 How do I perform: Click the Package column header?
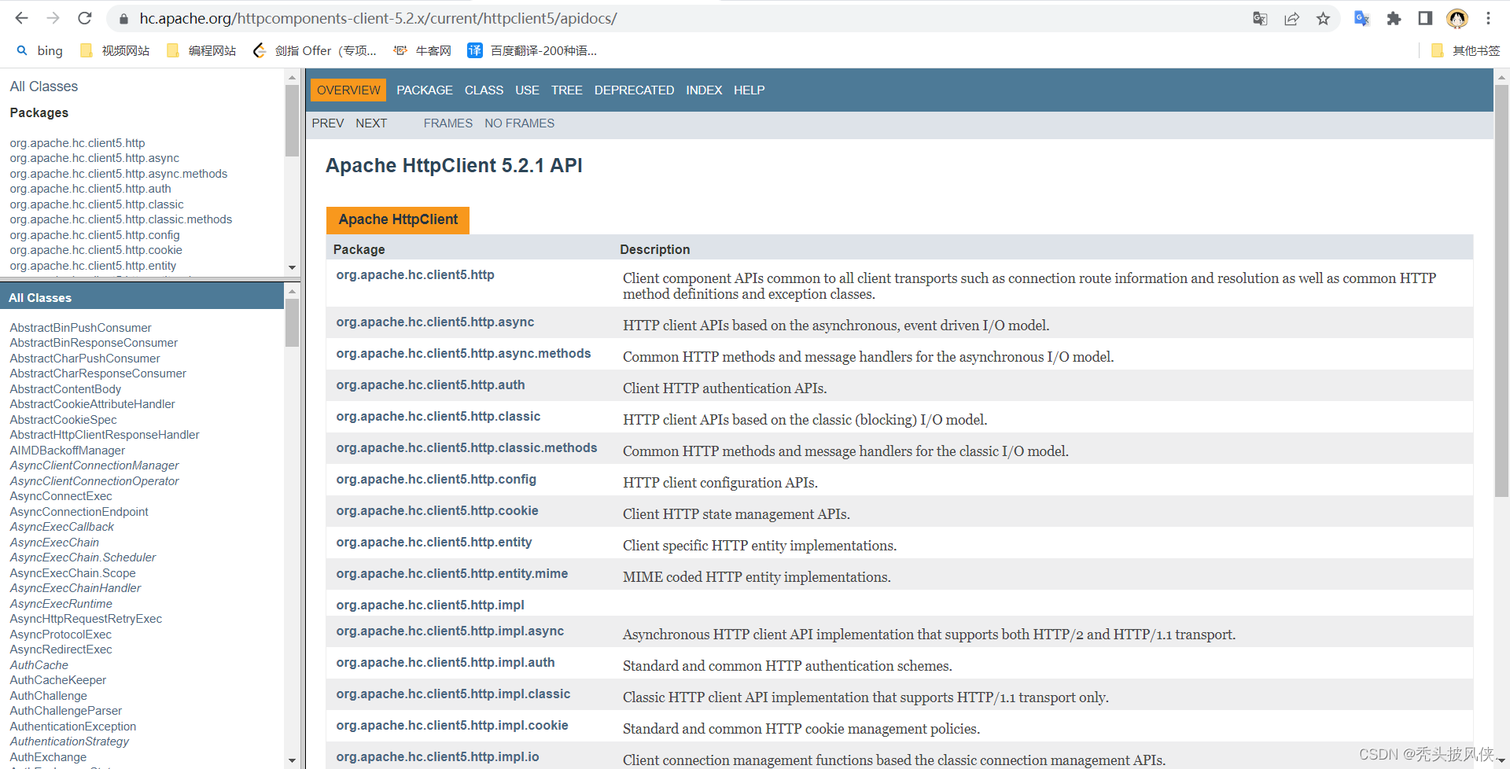click(359, 249)
